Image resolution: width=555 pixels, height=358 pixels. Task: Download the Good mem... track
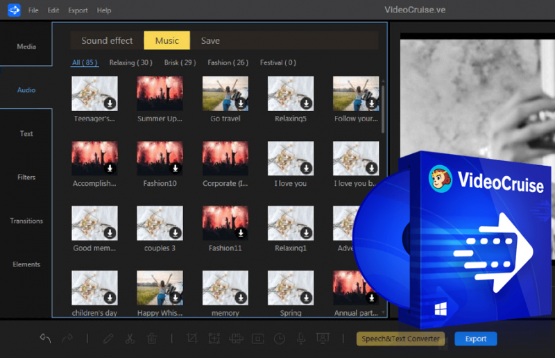click(x=110, y=233)
